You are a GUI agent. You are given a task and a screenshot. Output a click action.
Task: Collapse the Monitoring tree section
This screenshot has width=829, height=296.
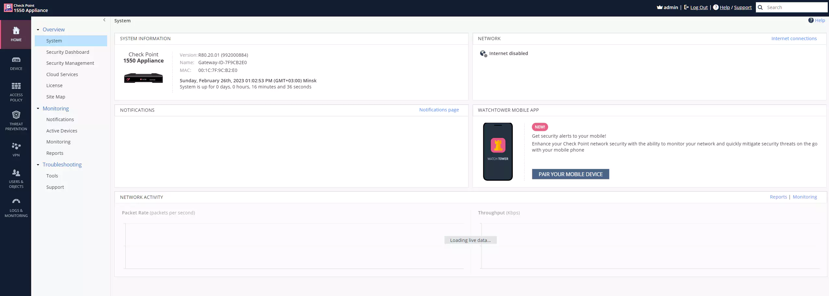pyautogui.click(x=38, y=109)
